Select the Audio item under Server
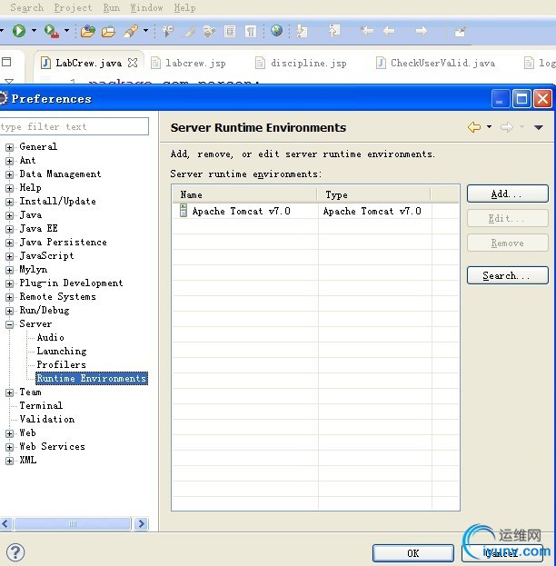The width and height of the screenshot is (556, 566). coord(51,337)
